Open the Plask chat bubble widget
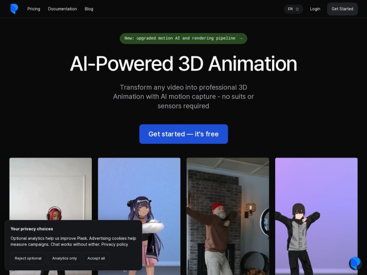Screen dimensions: 367x275 click(x=355, y=263)
